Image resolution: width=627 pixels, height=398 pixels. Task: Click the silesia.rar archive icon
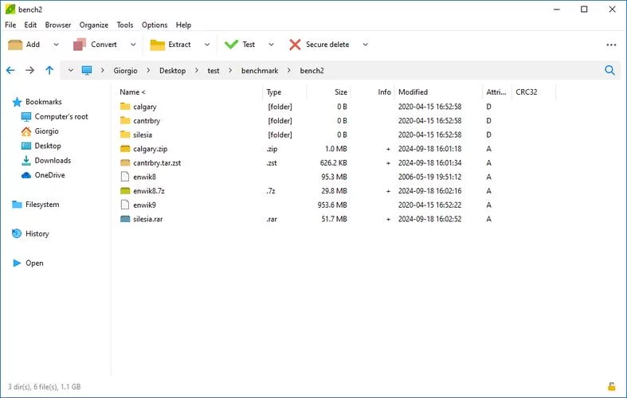pos(125,219)
